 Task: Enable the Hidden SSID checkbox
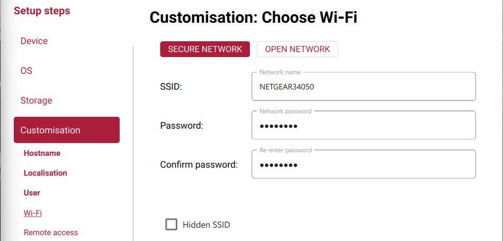[171, 225]
